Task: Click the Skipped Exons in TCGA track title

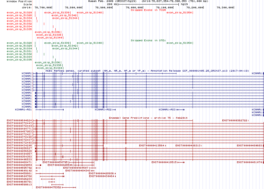Action: tap(148, 10)
